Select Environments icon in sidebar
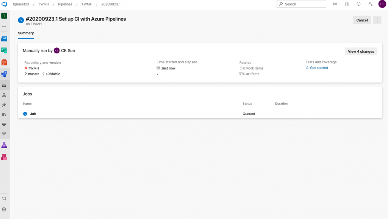 click(x=4, y=95)
